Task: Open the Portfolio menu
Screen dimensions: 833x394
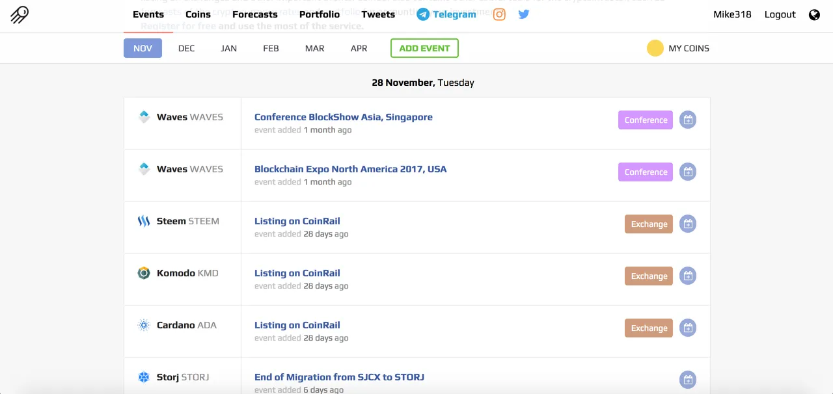Action: (320, 14)
